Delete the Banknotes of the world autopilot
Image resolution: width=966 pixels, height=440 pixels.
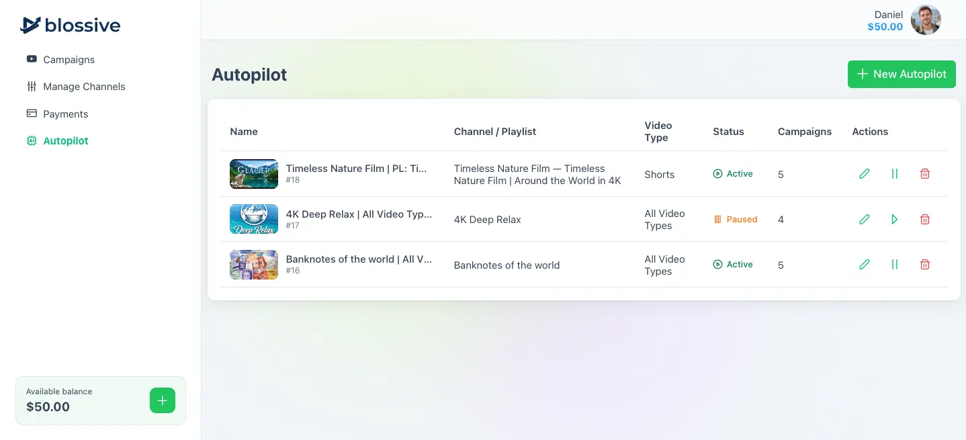pyautogui.click(x=925, y=265)
